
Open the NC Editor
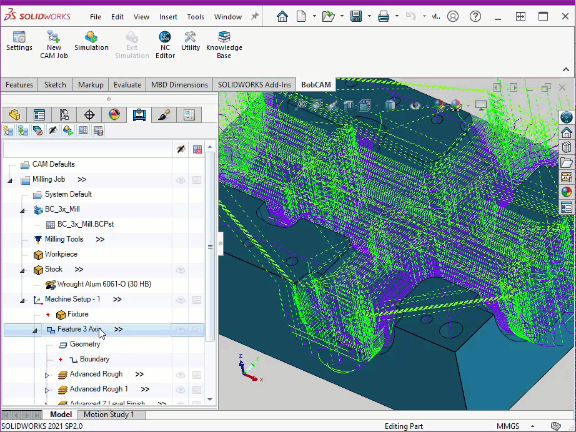(165, 45)
